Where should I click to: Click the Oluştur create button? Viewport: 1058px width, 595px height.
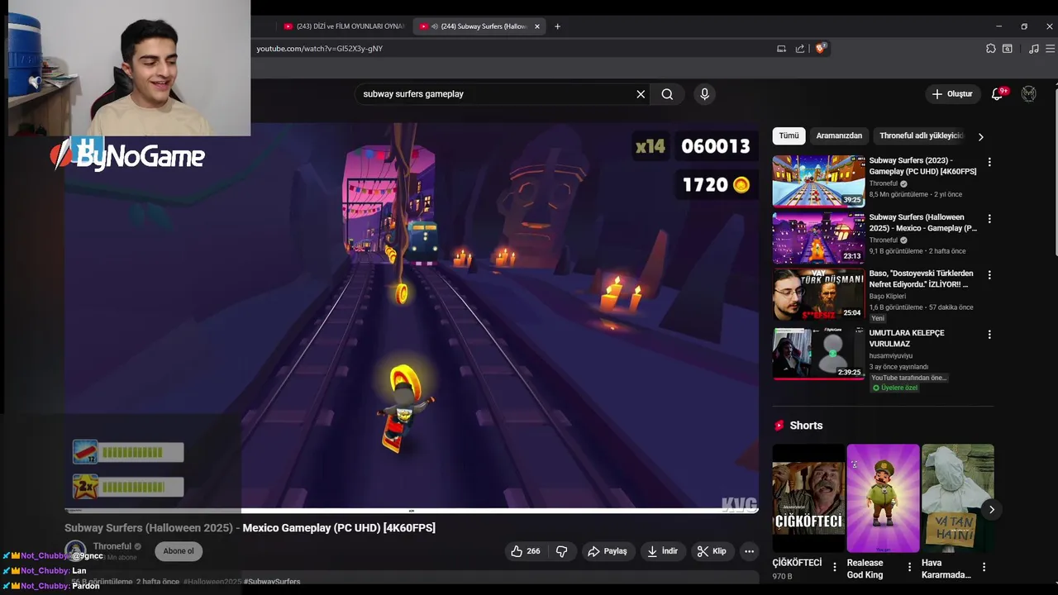[x=952, y=94]
